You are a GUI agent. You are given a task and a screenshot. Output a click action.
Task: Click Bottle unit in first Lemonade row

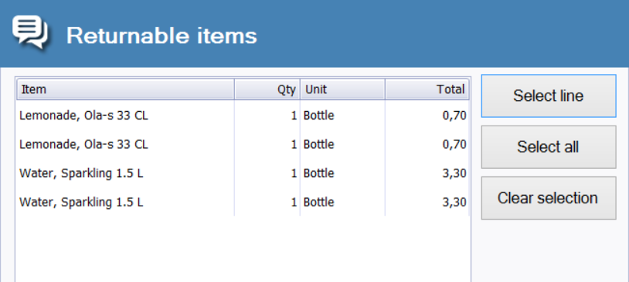[318, 116]
